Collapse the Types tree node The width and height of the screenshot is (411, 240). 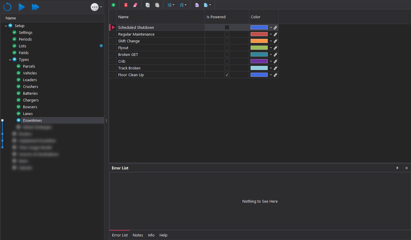coord(10,60)
